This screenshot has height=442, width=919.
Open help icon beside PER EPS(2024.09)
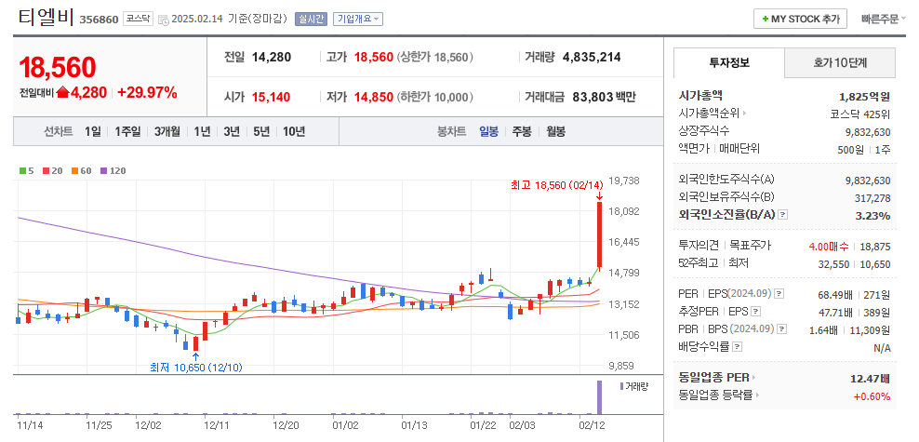[780, 294]
